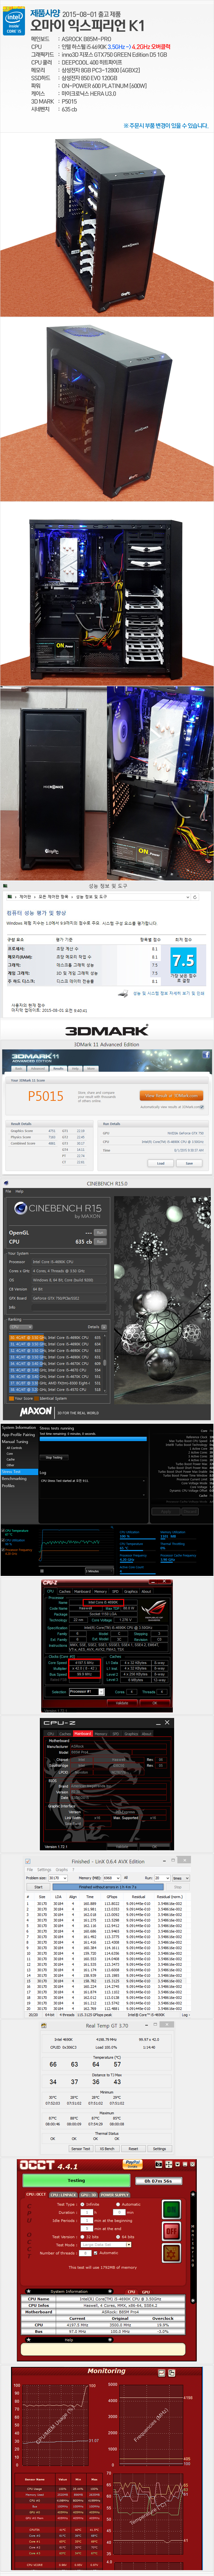The width and height of the screenshot is (214, 2576).
Task: Open Profiles in the Intel XTU sidebar
Action: [8, 1486]
